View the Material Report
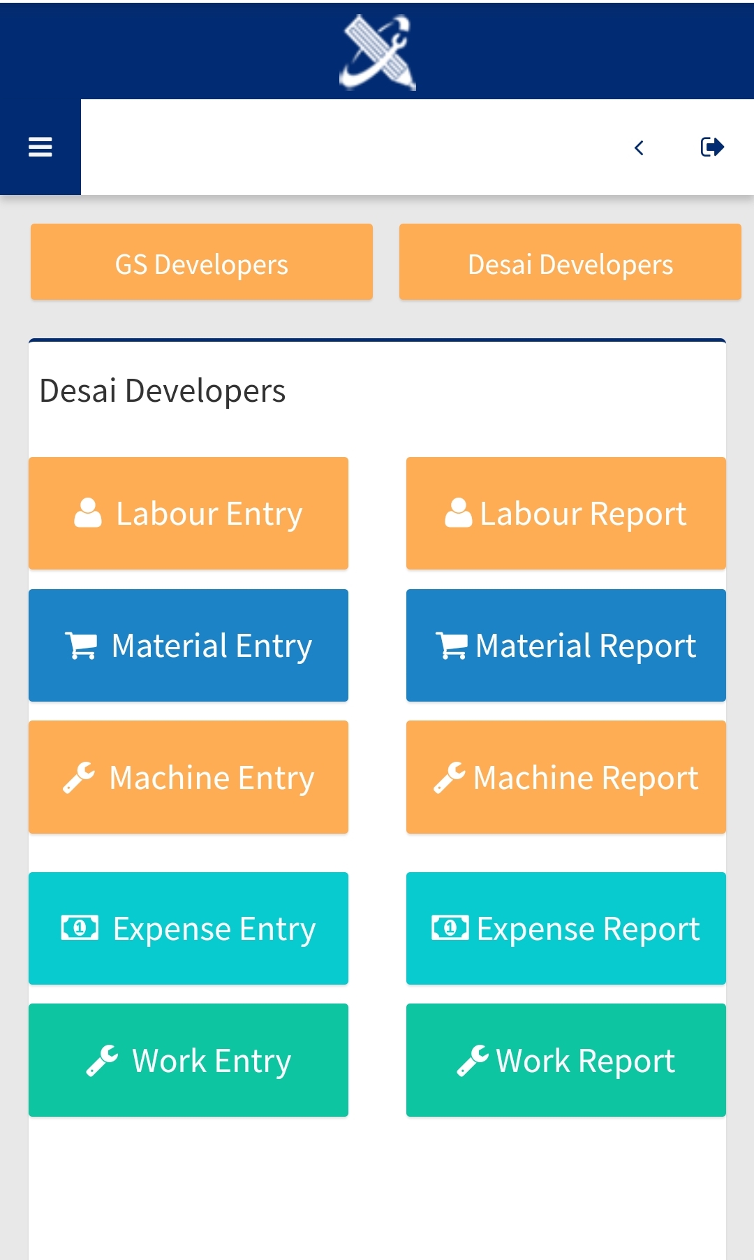This screenshot has width=754, height=1260. (565, 646)
